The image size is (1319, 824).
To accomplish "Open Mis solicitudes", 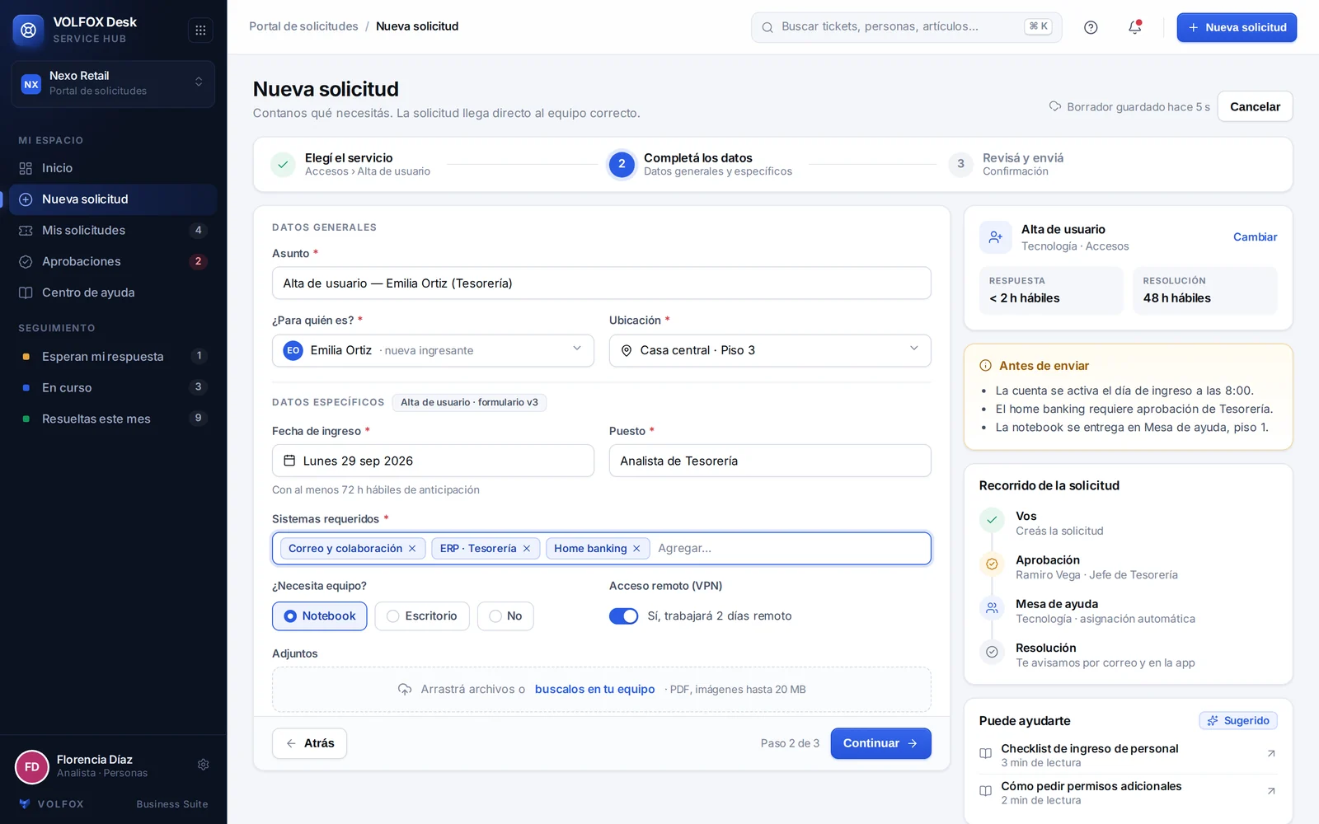I will pyautogui.click(x=113, y=231).
